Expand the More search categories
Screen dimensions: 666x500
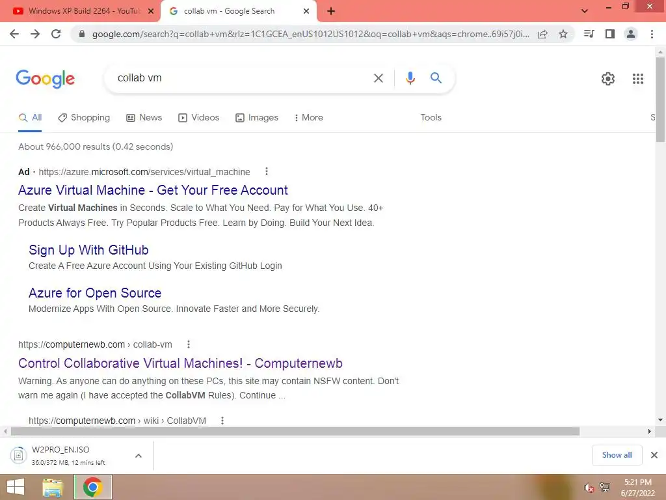(x=309, y=118)
